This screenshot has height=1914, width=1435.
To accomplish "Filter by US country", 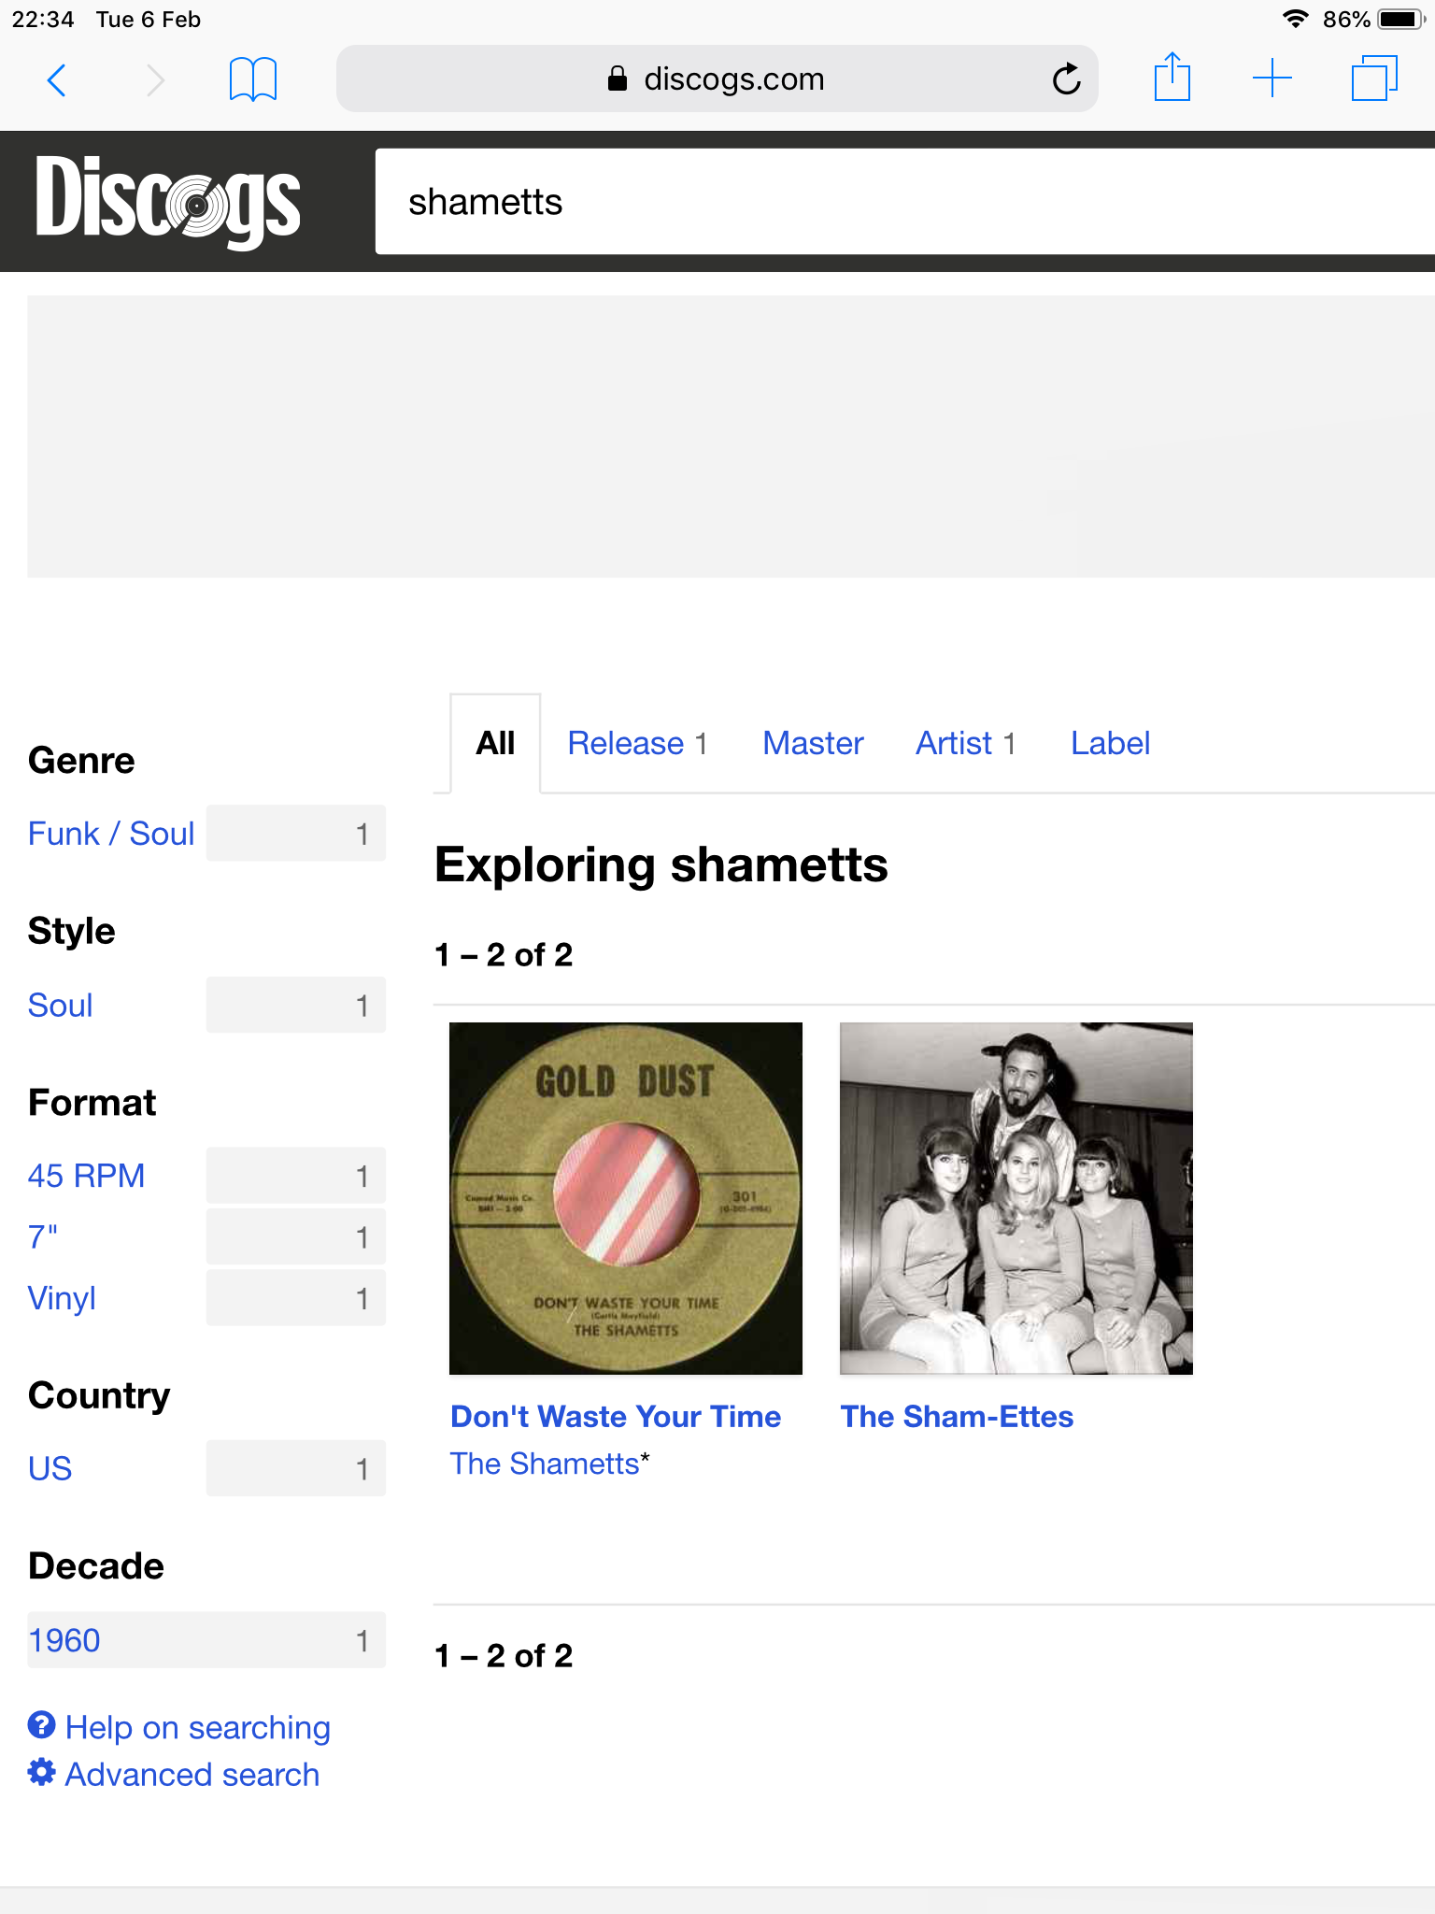I will tap(50, 1469).
